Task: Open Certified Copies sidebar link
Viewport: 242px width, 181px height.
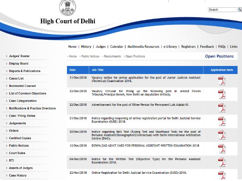Action: tap(20, 138)
